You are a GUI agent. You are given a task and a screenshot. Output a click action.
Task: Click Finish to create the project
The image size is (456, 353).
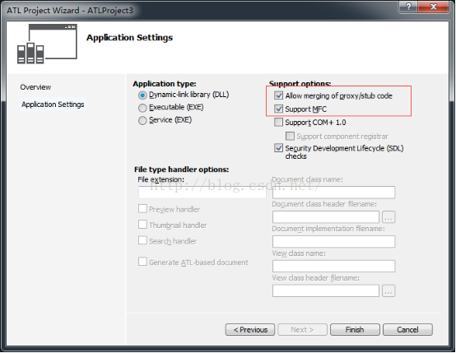tap(355, 330)
